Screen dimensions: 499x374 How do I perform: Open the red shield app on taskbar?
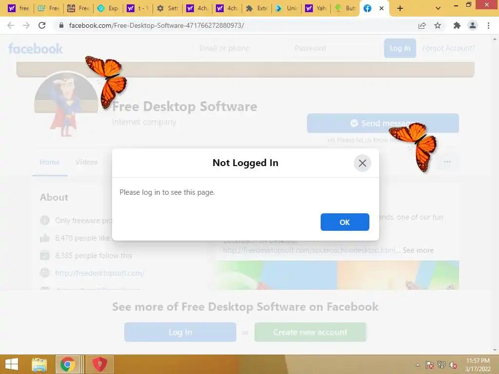coord(99,364)
